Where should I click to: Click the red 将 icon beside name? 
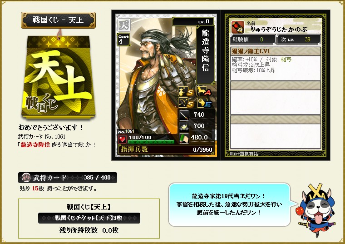pyautogui.click(x=237, y=27)
